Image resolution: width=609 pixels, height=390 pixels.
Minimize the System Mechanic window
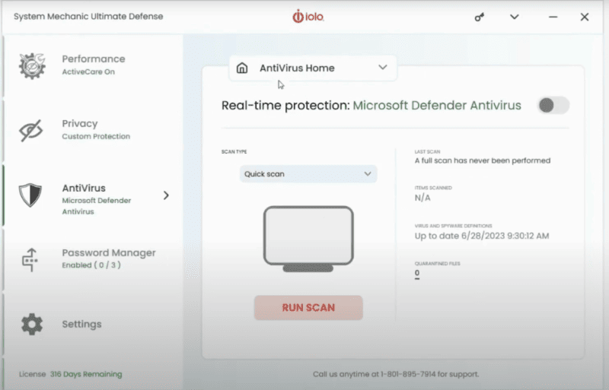[x=553, y=17]
